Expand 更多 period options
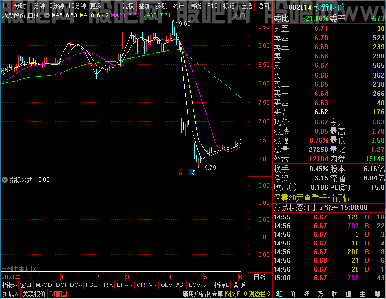 coord(98,6)
